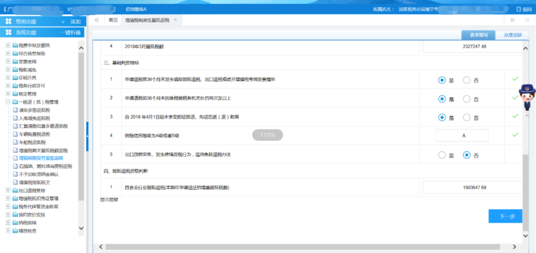The height and width of the screenshot is (253, 536).
Task: Click folder icon of 综合信息报告
Action: (15, 54)
